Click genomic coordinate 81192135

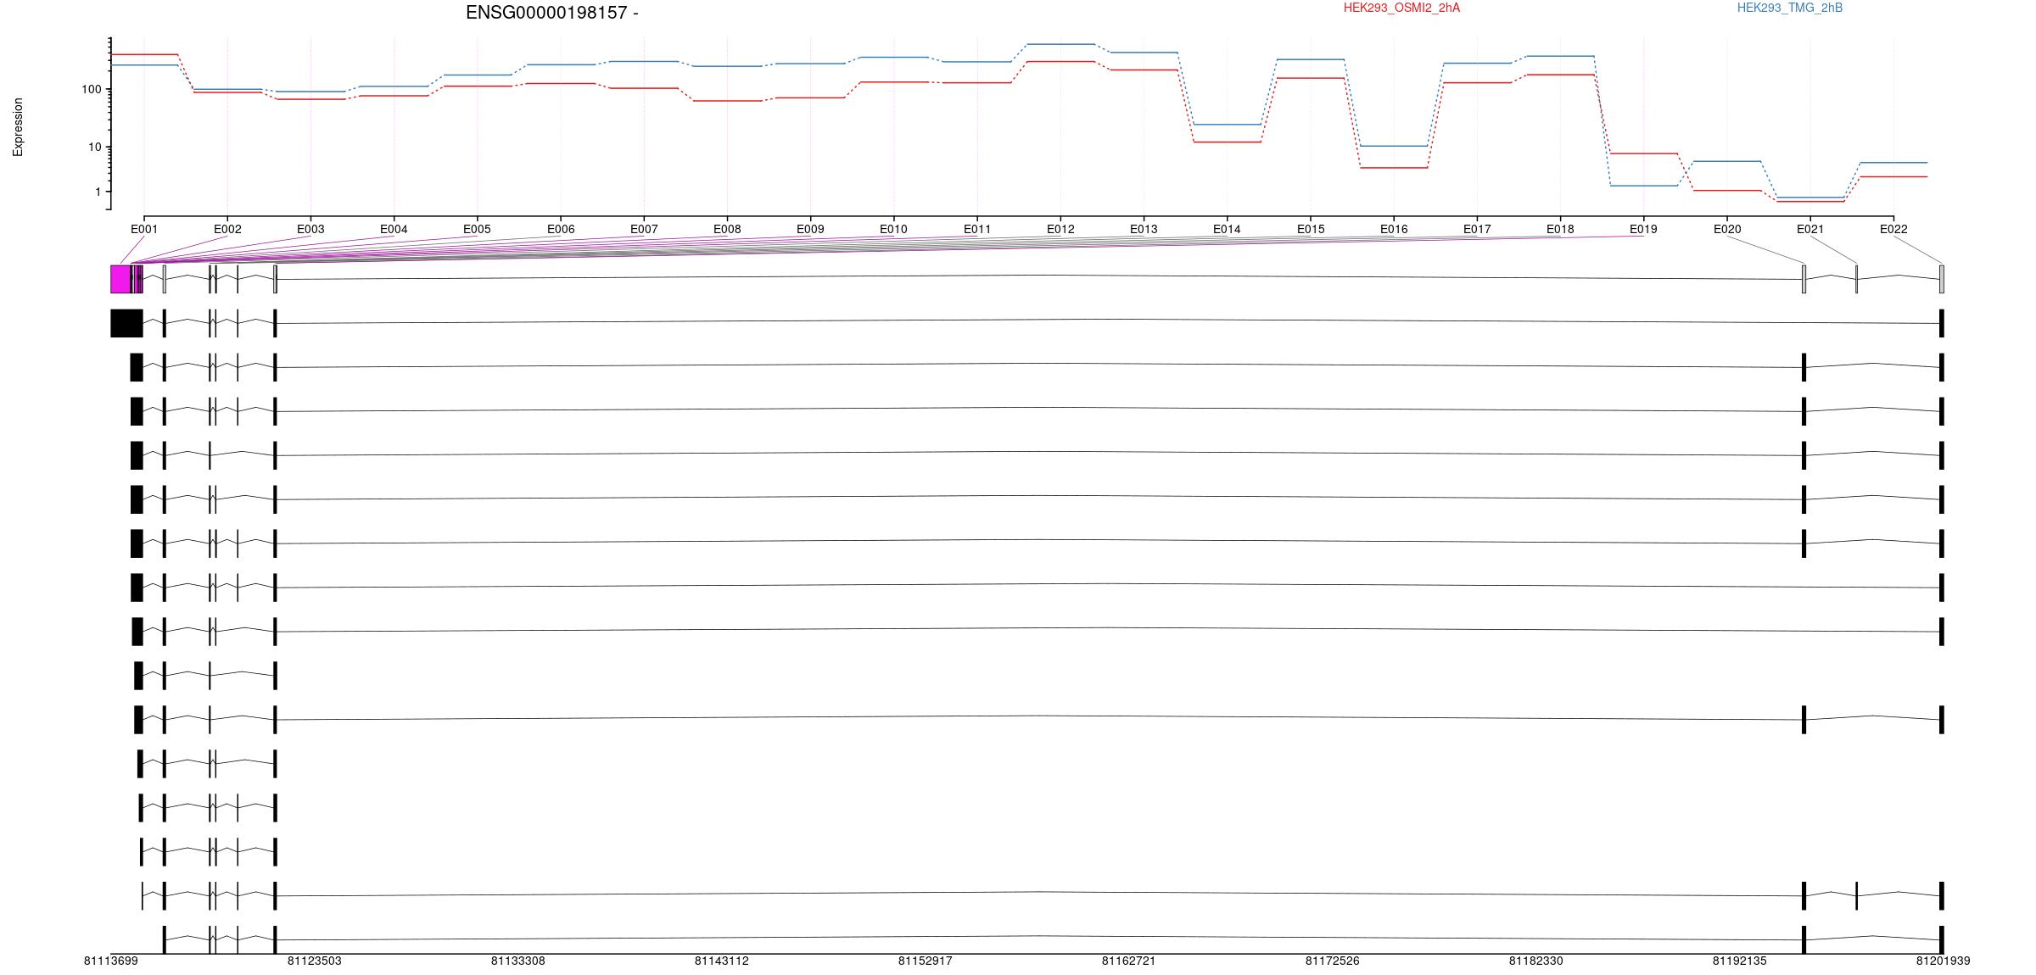1739,961
